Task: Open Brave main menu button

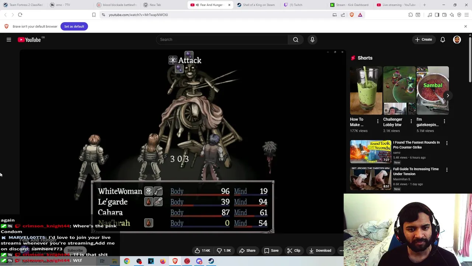Action: [x=466, y=15]
